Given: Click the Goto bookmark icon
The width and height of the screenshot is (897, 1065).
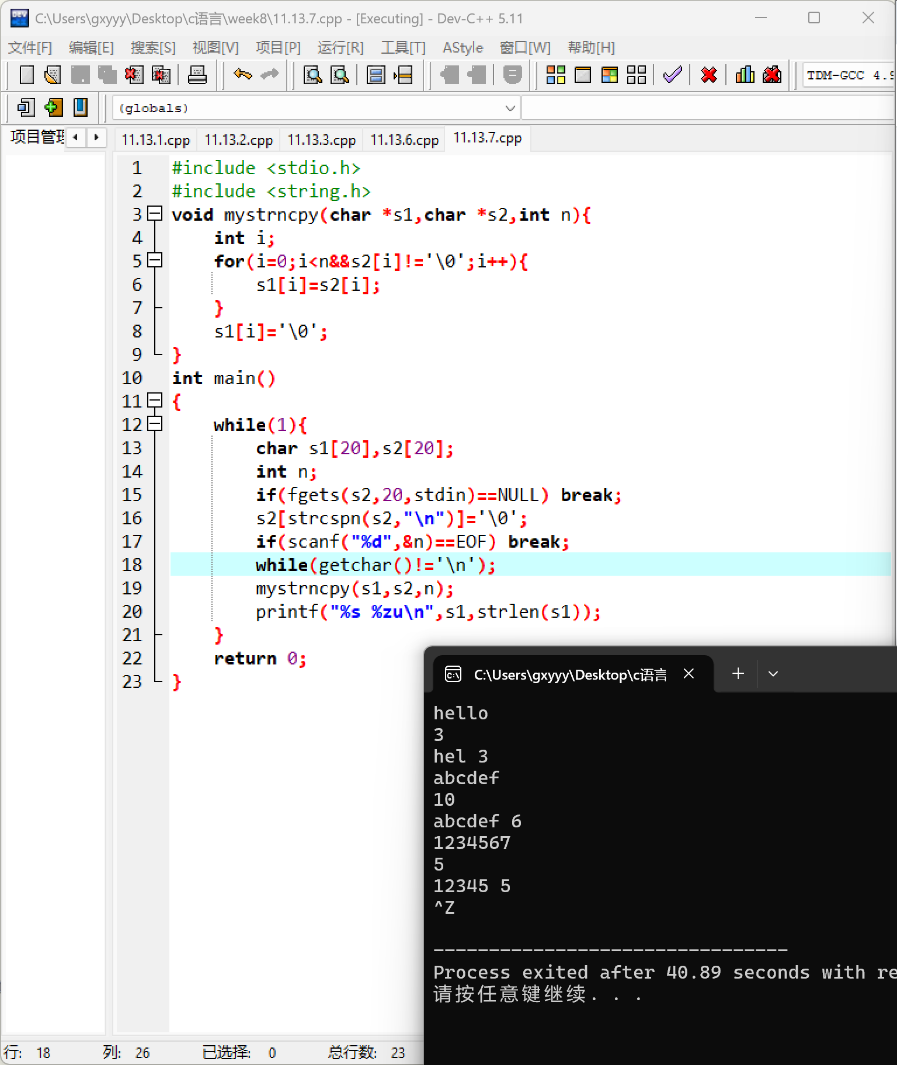Looking at the screenshot, I should pyautogui.click(x=80, y=107).
